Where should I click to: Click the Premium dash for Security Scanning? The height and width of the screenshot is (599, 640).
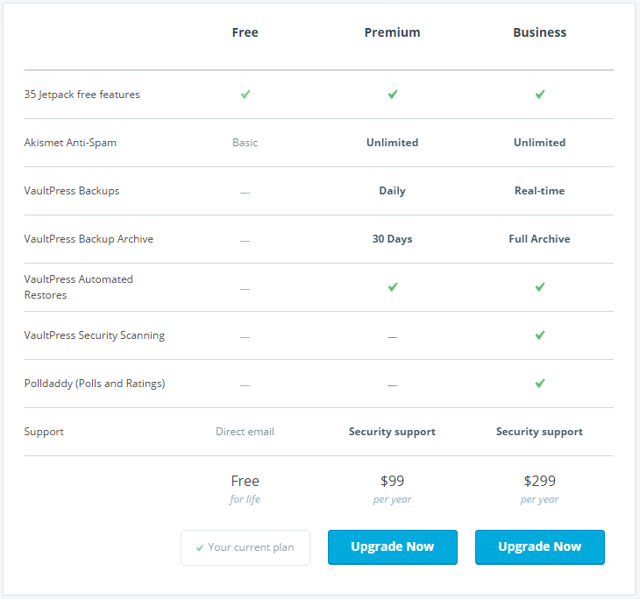[x=392, y=338]
